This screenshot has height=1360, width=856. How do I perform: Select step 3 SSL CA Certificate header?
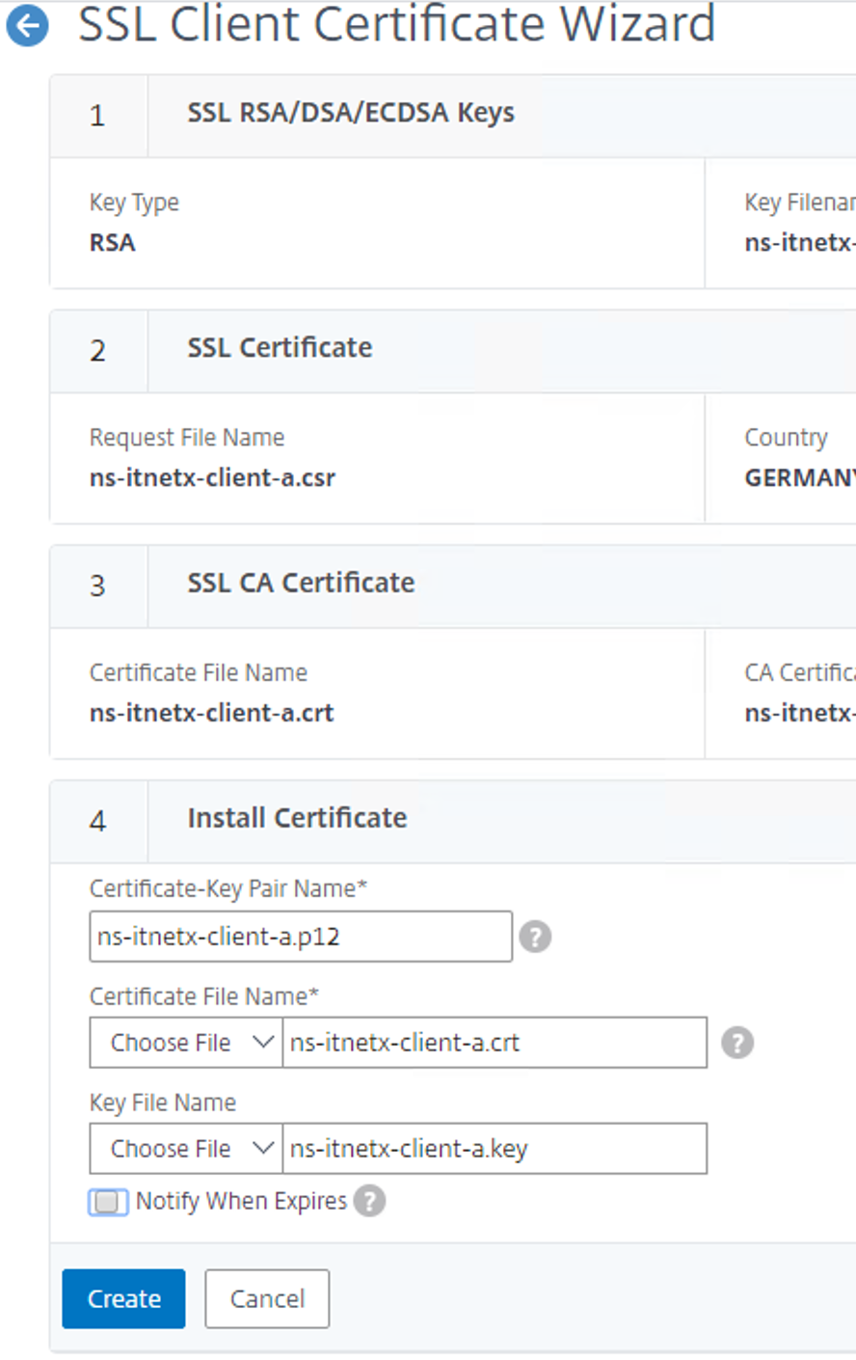(453, 586)
